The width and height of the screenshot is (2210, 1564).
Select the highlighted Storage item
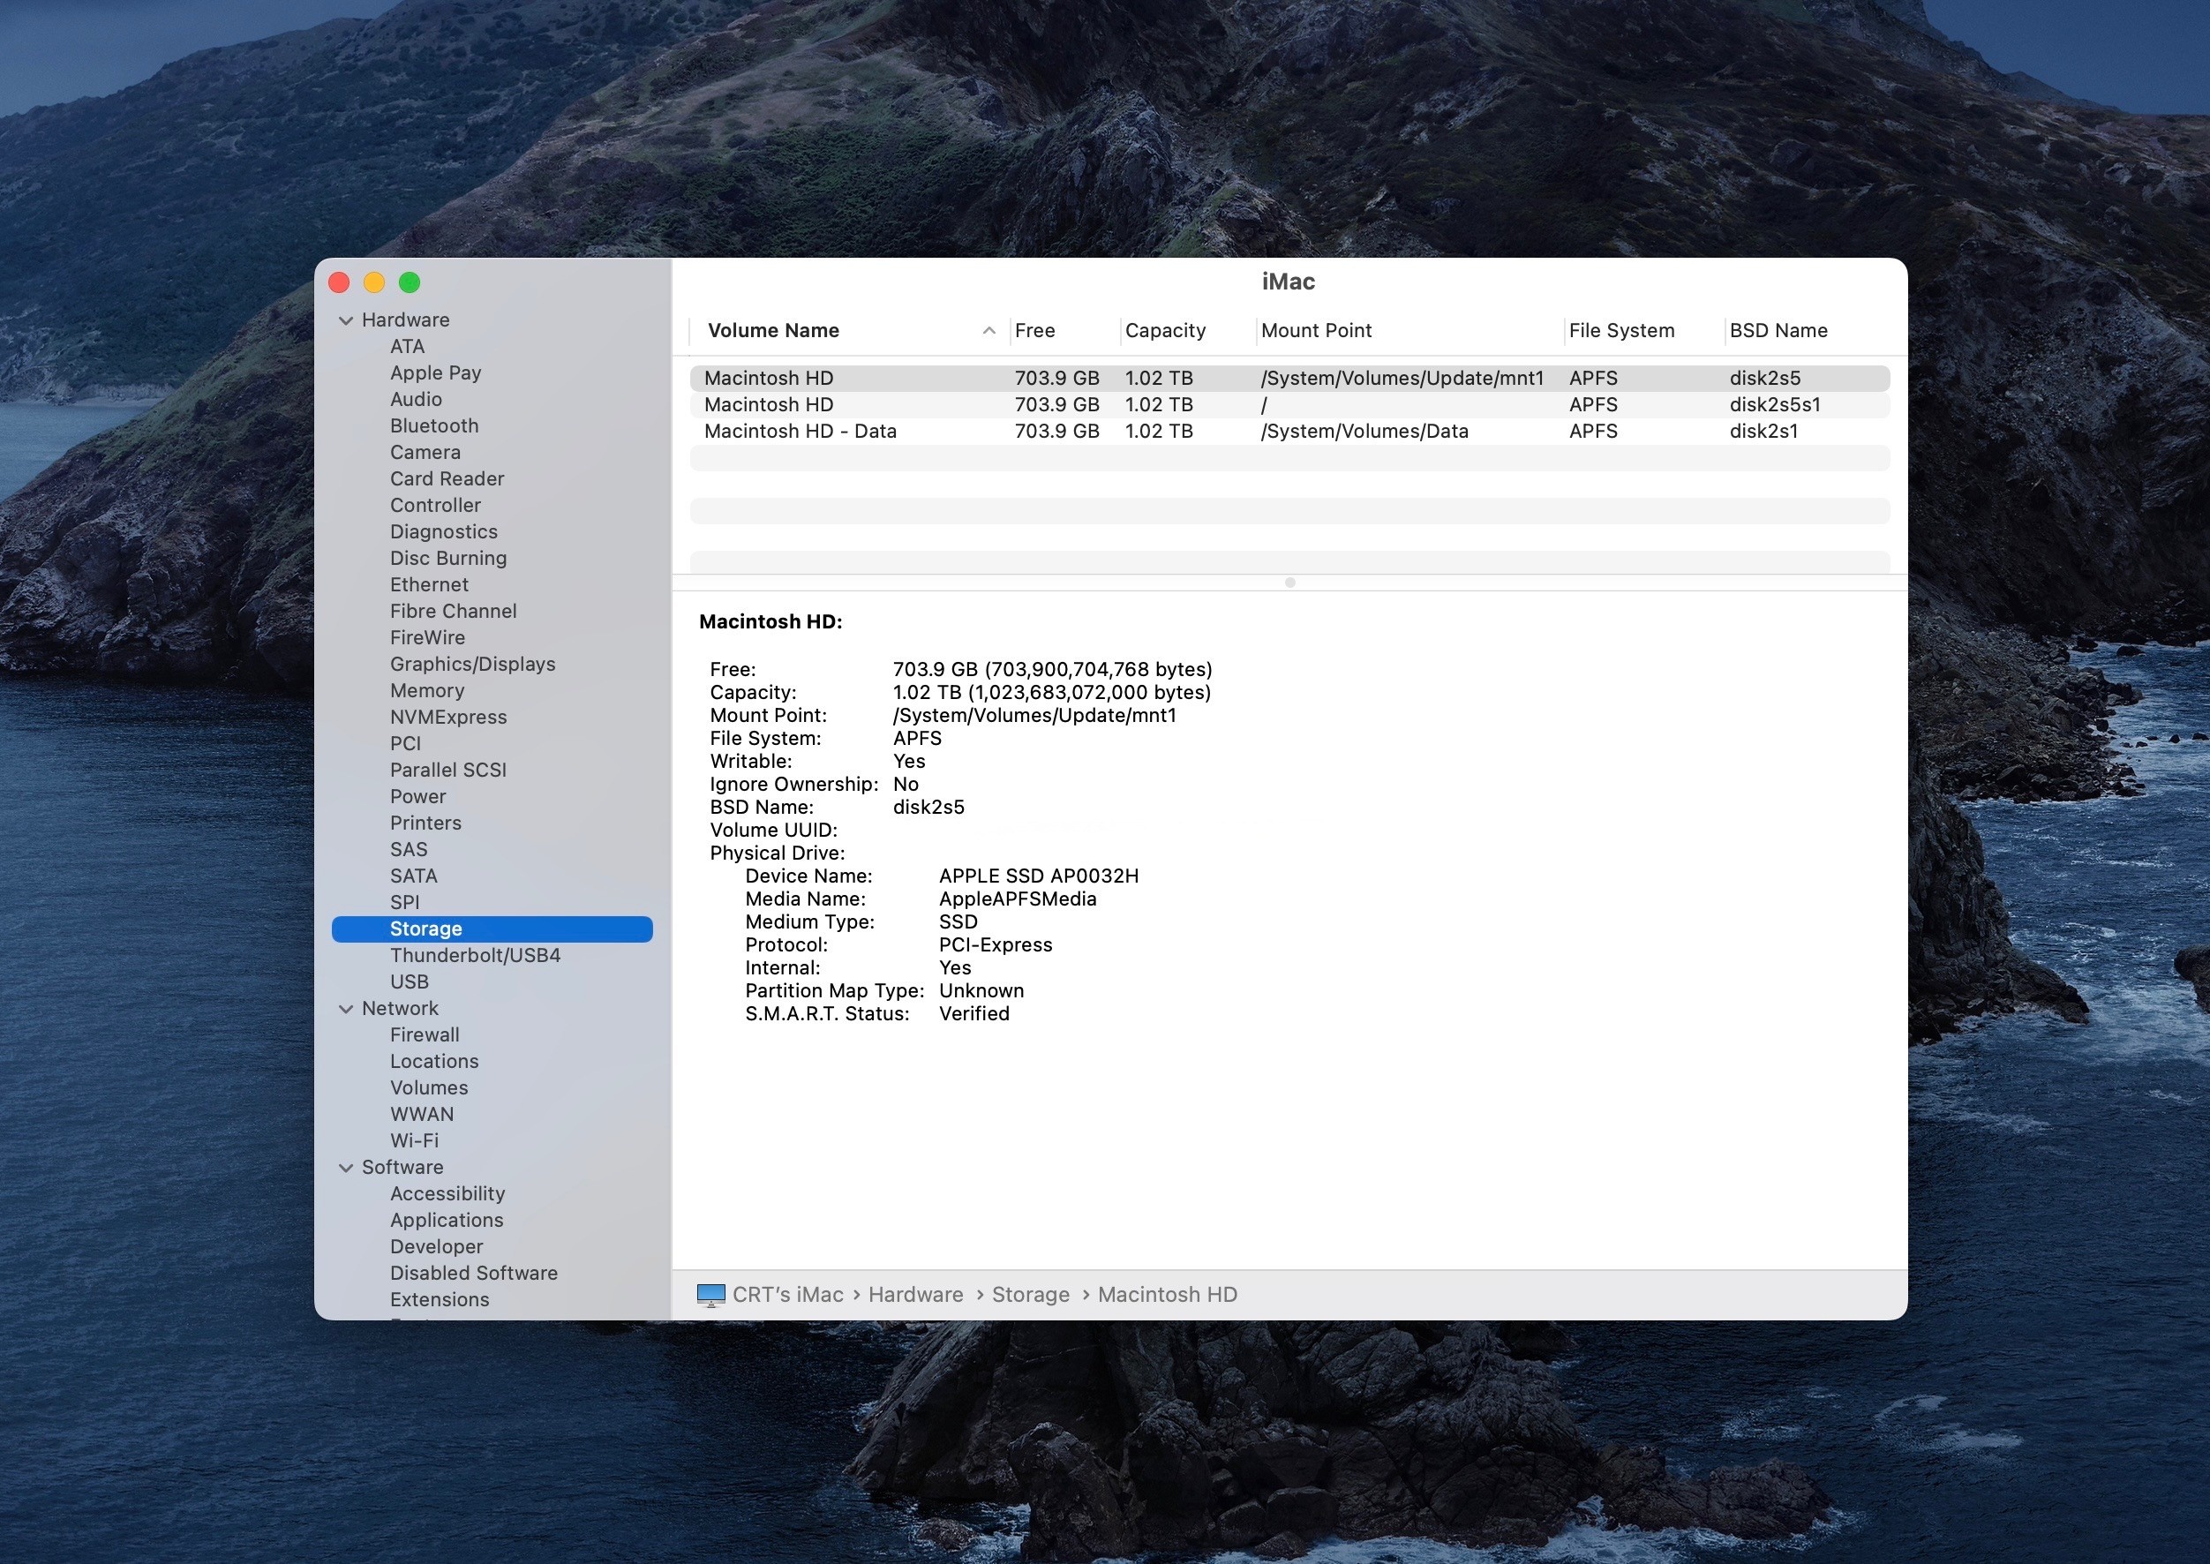(x=492, y=929)
